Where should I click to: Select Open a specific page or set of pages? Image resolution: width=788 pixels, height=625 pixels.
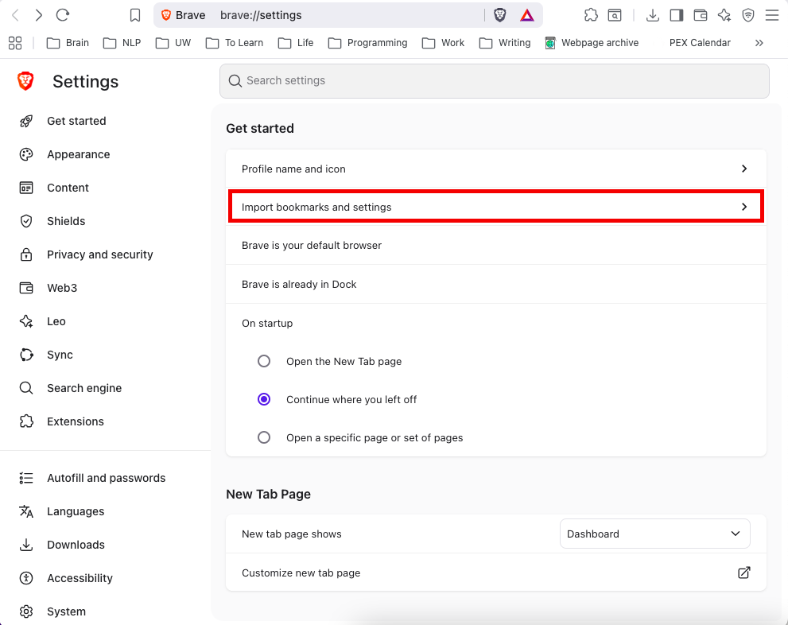264,437
